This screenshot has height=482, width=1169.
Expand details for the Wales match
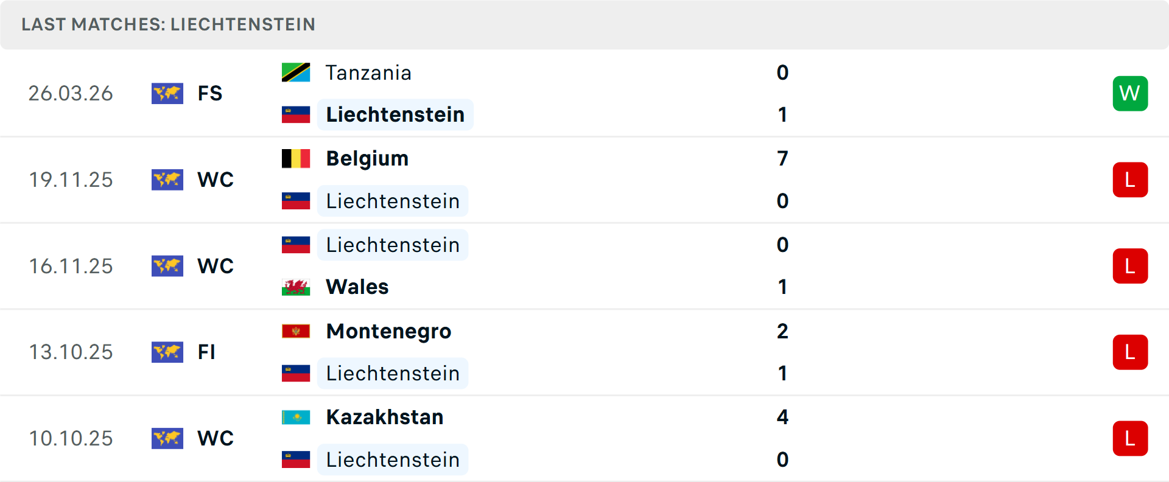[584, 266]
